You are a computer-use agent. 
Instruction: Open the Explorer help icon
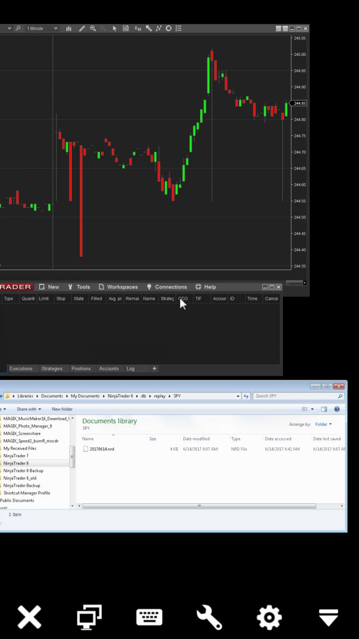tap(337, 409)
